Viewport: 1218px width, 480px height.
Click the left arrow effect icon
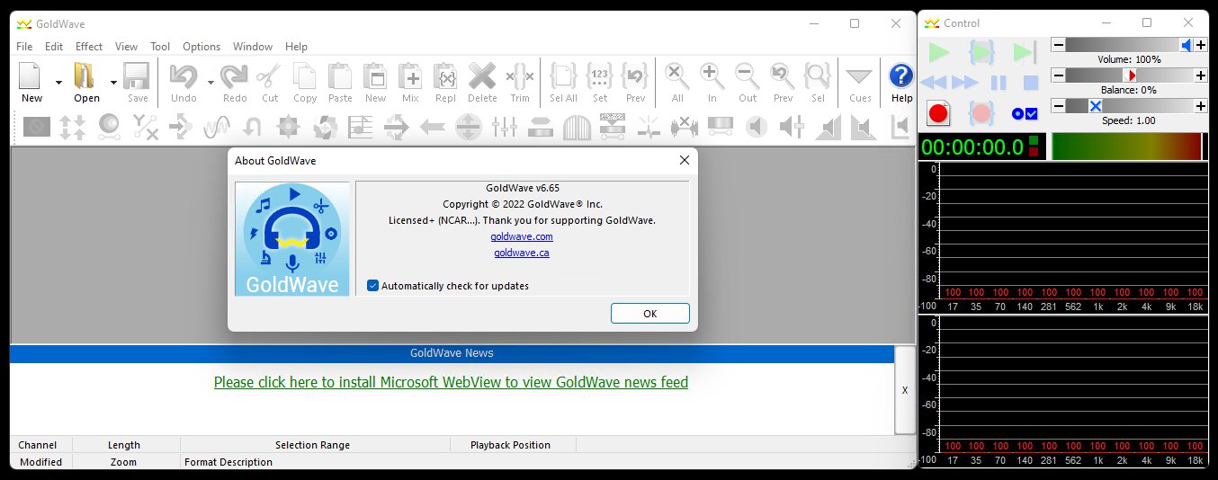pyautogui.click(x=433, y=128)
